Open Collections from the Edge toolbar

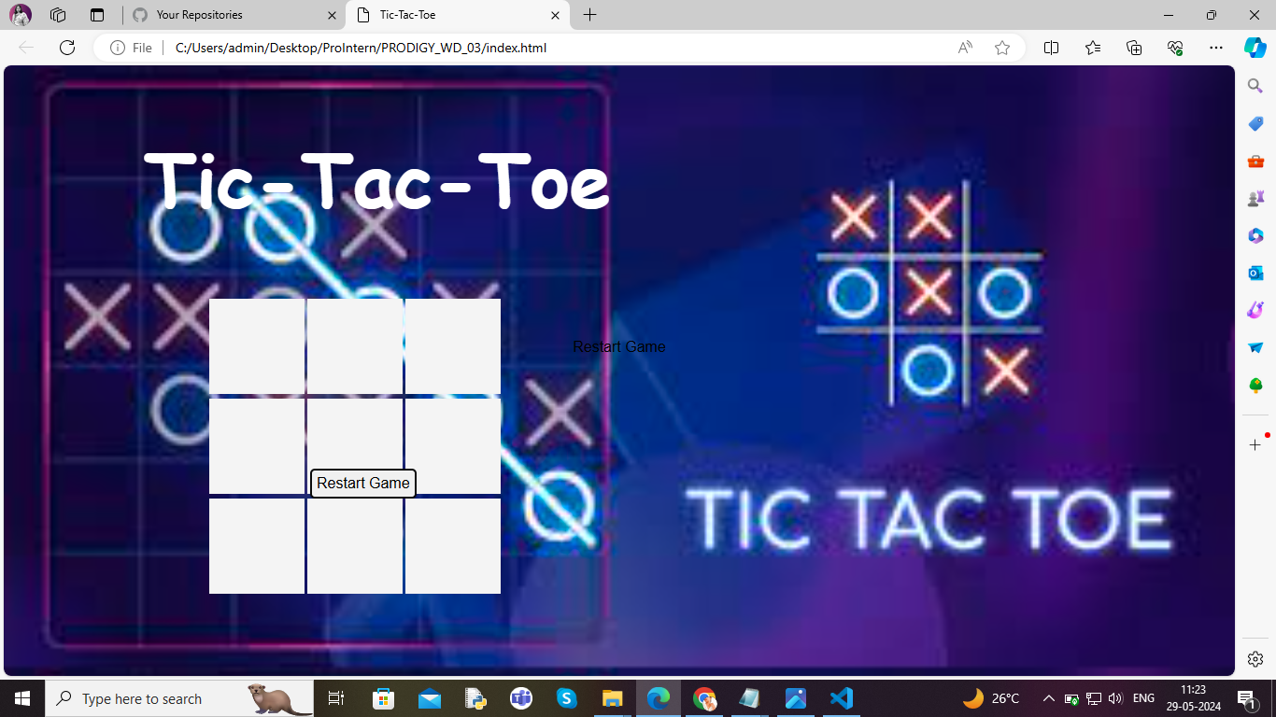click(1134, 48)
